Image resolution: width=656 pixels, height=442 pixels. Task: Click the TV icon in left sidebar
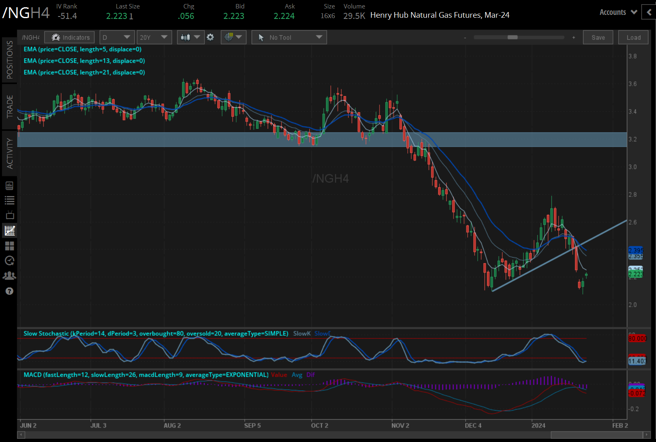coord(10,215)
